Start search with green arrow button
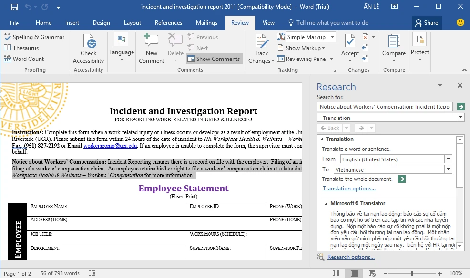Image resolution: width=470 pixels, height=278 pixels. coord(460,107)
